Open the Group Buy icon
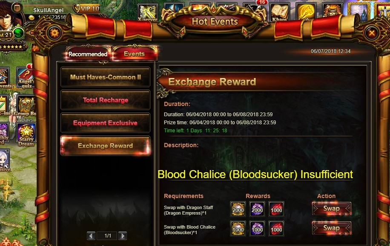Screen dimensions: 390x246 pyautogui.click(x=26, y=108)
